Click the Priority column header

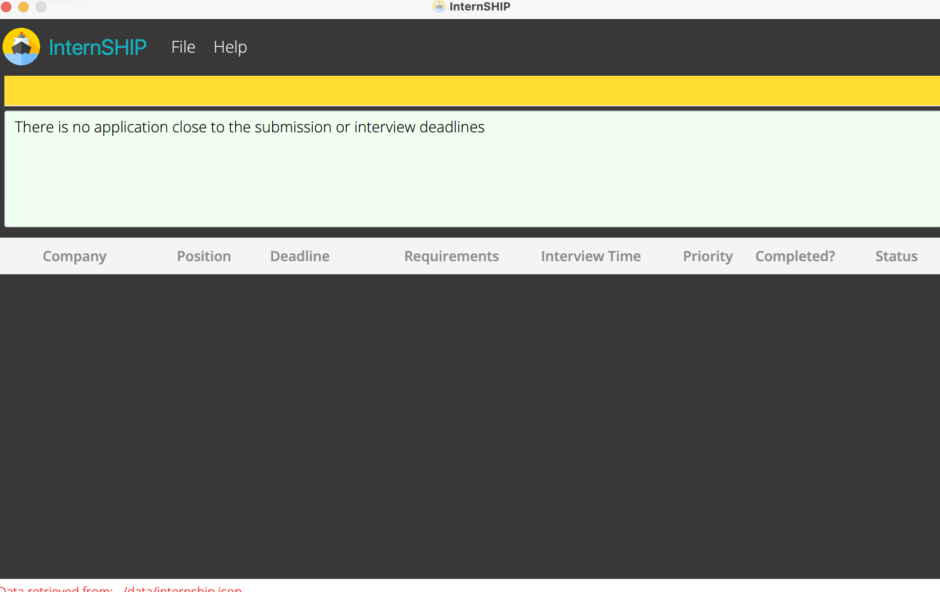707,256
